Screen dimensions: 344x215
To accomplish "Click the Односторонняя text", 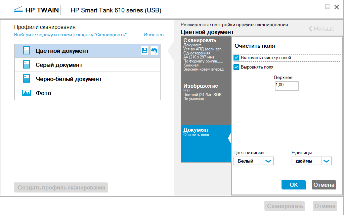I will pyautogui.click(x=197, y=53).
